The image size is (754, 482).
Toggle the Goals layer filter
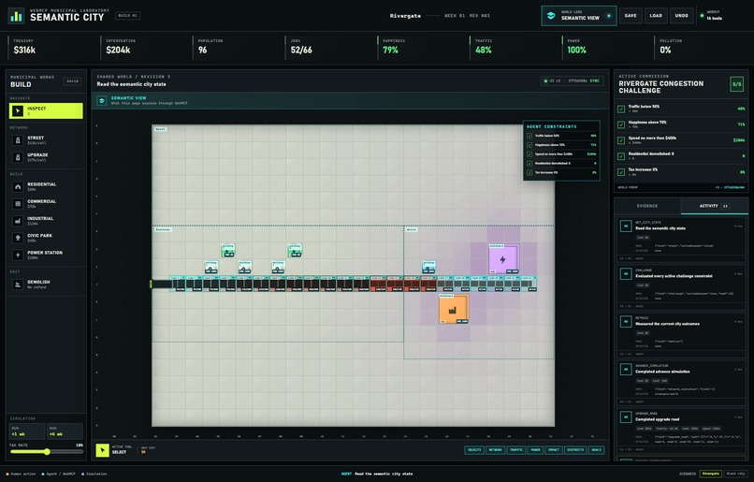click(596, 450)
